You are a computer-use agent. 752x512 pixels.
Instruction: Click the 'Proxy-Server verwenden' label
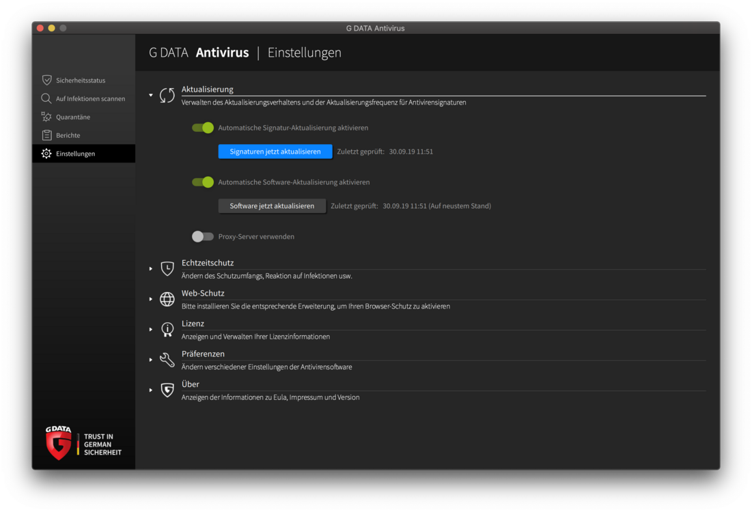coord(256,236)
